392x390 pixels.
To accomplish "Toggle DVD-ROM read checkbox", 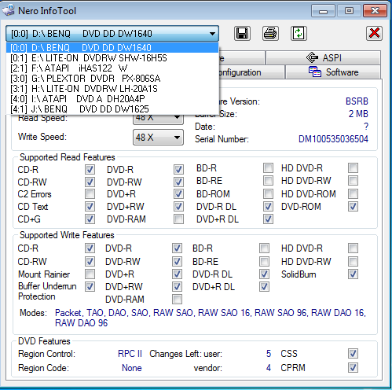I will pyautogui.click(x=353, y=207).
